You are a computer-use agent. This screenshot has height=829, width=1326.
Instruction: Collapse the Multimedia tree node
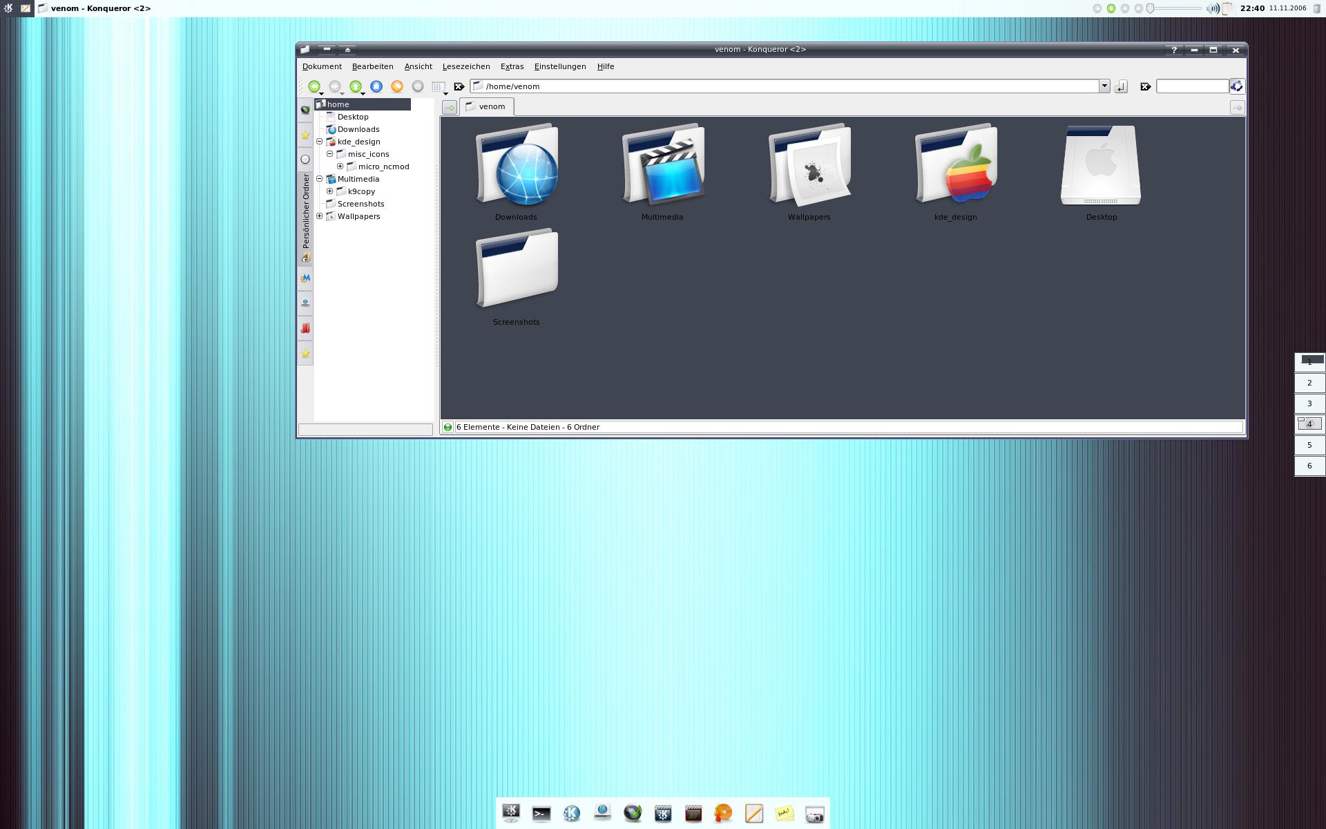(320, 179)
